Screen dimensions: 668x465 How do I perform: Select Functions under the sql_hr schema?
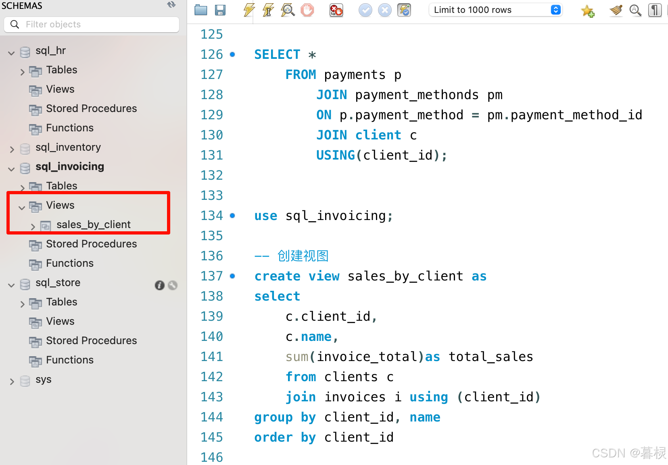(70, 128)
